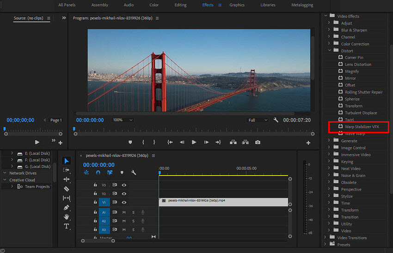The width and height of the screenshot is (393, 253).
Task: Add marker in timeline panel
Action: tap(122, 172)
